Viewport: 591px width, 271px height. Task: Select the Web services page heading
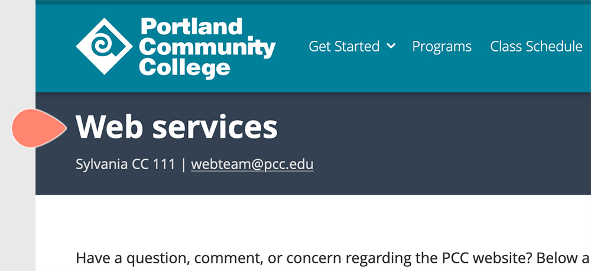(x=177, y=127)
